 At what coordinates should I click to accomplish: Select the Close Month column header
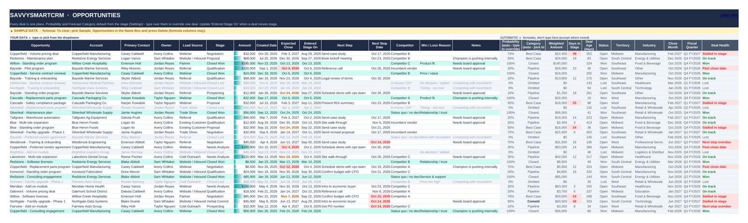click(x=673, y=45)
